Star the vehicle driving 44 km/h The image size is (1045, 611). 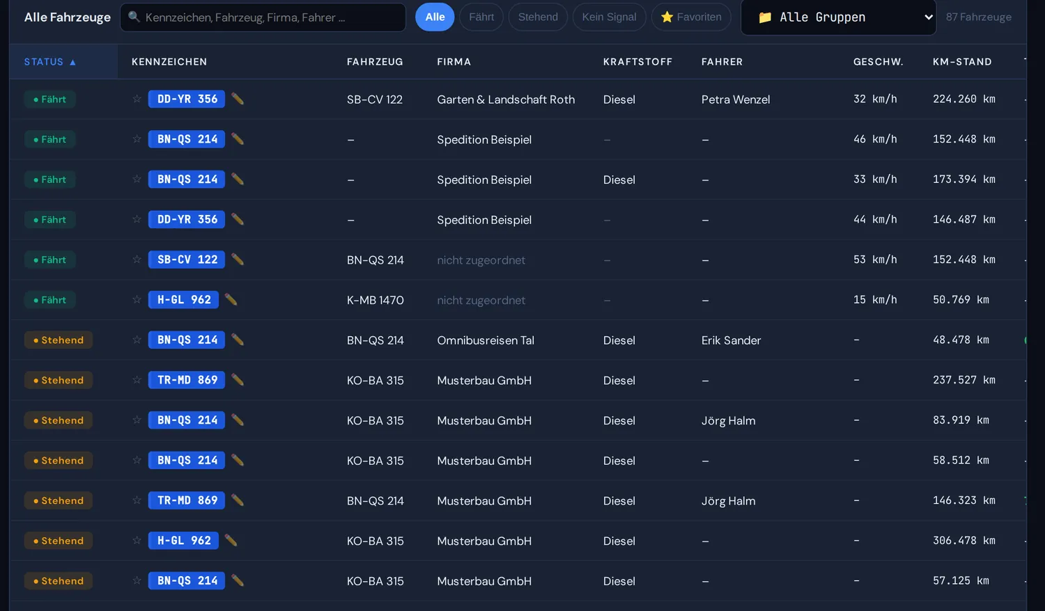137,219
